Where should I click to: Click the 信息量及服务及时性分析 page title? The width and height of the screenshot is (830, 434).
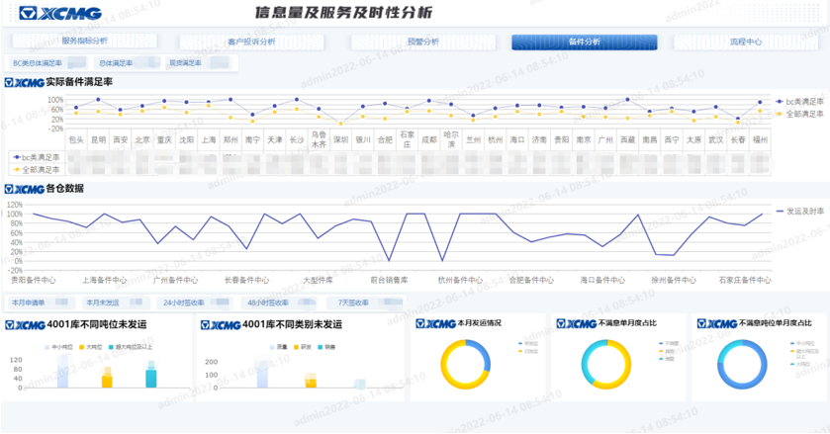[343, 13]
